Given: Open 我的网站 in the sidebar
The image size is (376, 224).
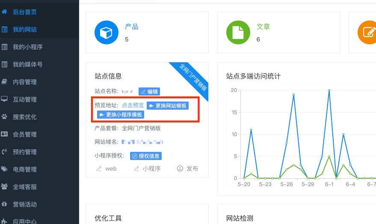Looking at the screenshot, I should (27, 29).
